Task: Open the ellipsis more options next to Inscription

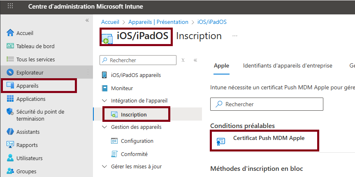Action: tap(235, 36)
